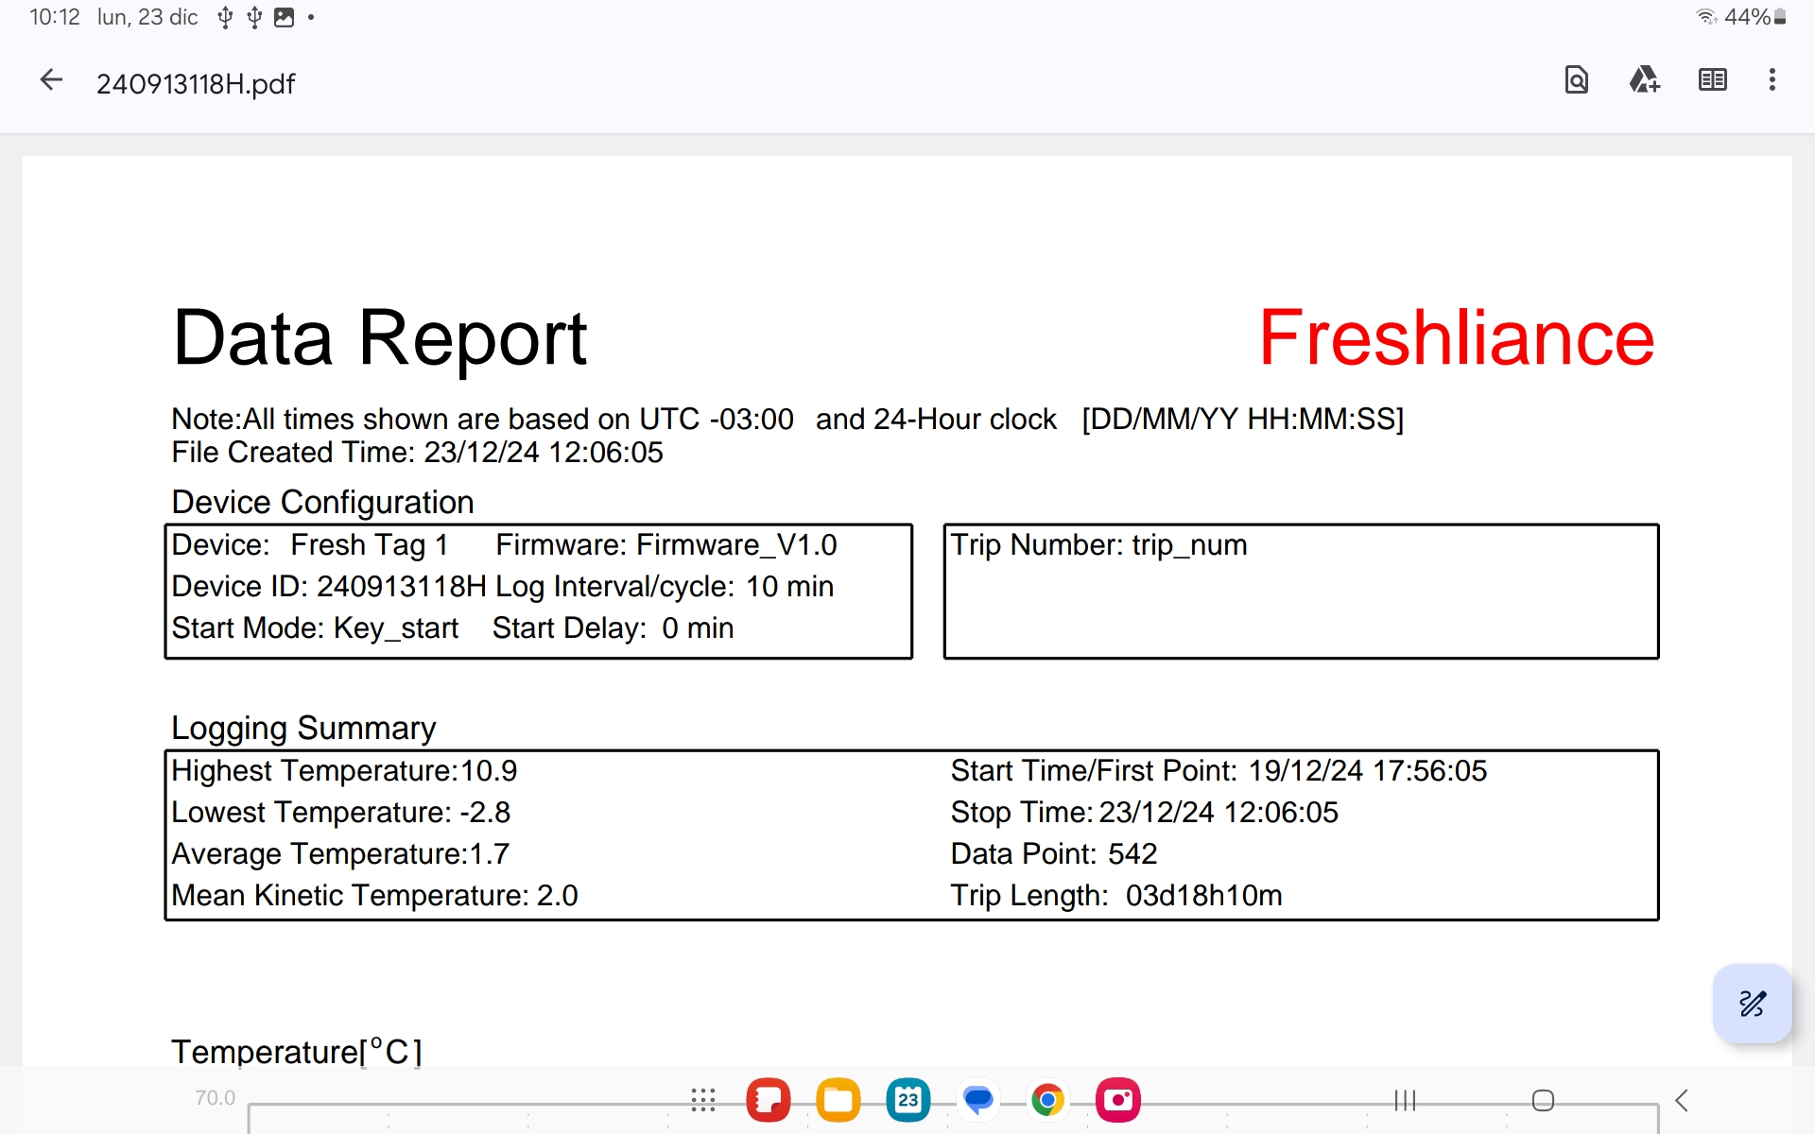
Task: Tap the red Freshliance logo text
Action: point(1456,338)
